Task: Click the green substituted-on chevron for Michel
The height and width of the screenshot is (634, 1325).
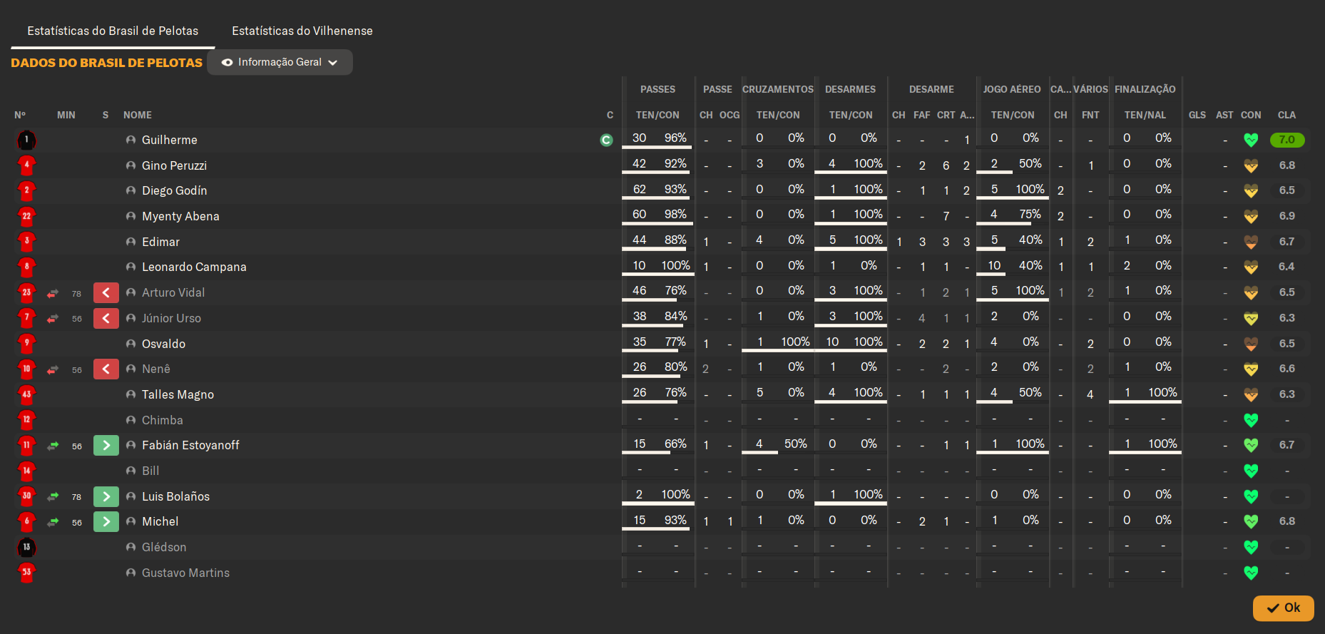Action: [106, 521]
